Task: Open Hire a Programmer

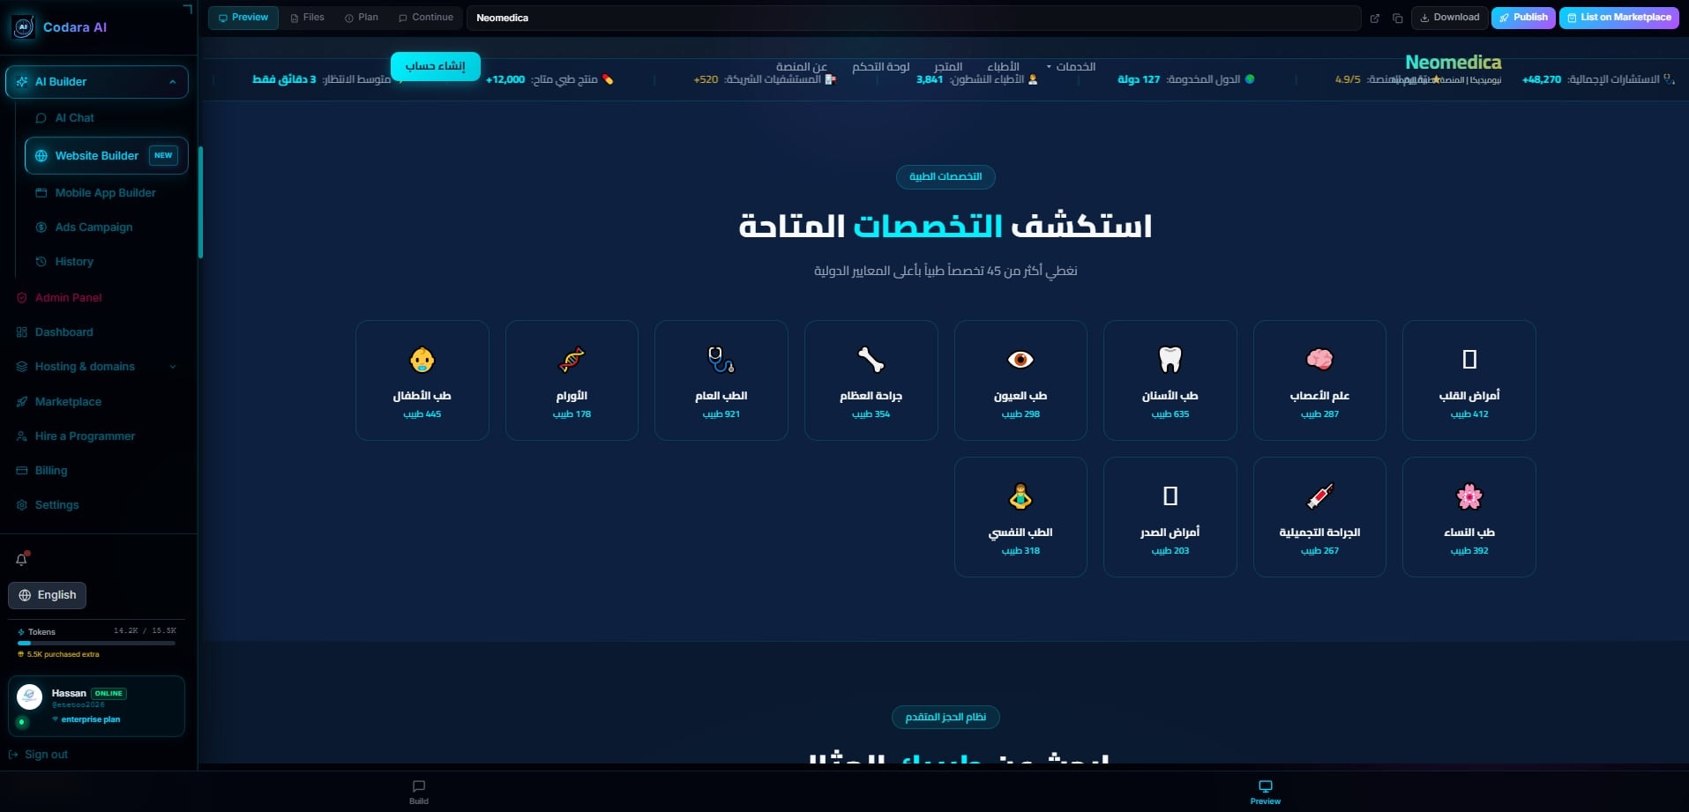Action: tap(85, 436)
